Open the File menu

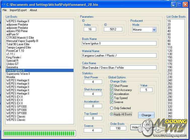click(x=5, y=10)
